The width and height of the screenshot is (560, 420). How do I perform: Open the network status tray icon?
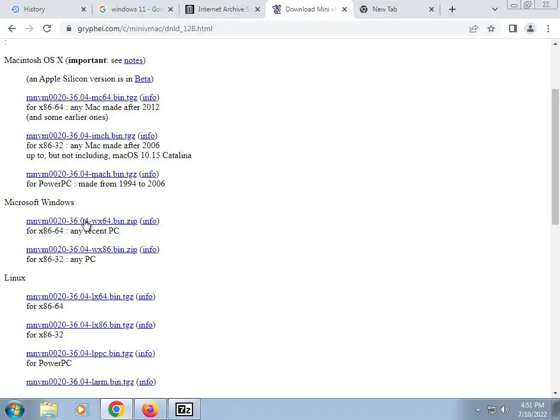click(492, 410)
